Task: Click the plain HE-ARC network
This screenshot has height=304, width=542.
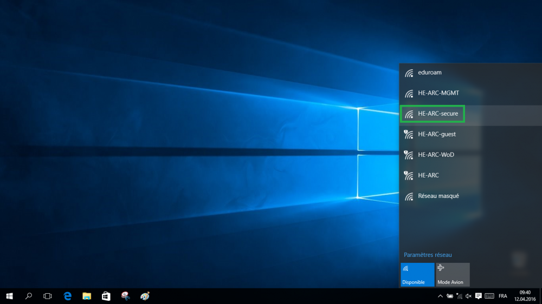Action: coord(470,175)
